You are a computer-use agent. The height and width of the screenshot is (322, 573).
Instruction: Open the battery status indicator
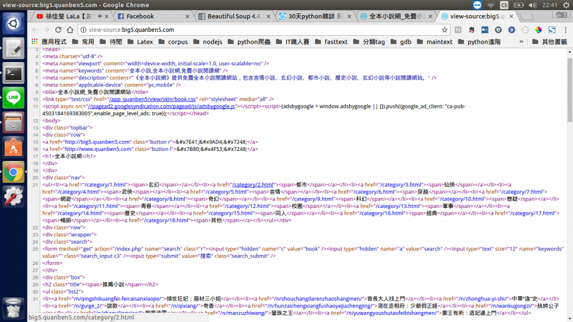click(x=519, y=5)
